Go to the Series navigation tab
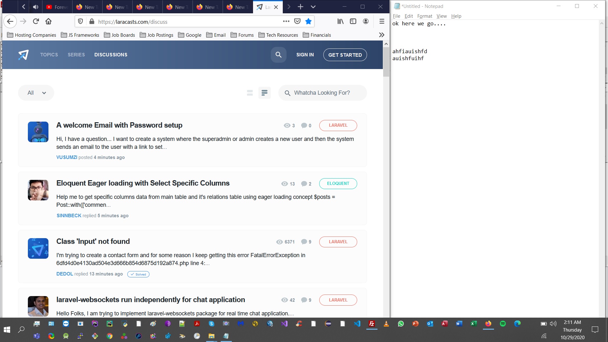This screenshot has height=342, width=608. tap(76, 55)
